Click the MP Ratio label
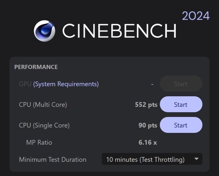219x176 pixels. click(x=39, y=142)
